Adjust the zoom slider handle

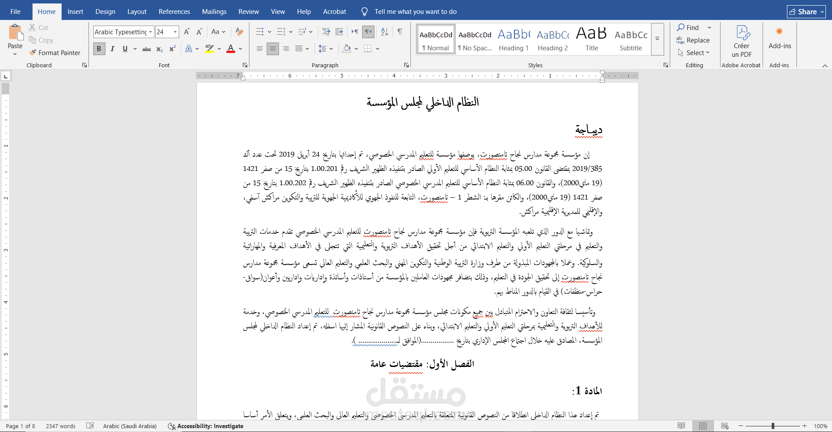pos(773,426)
